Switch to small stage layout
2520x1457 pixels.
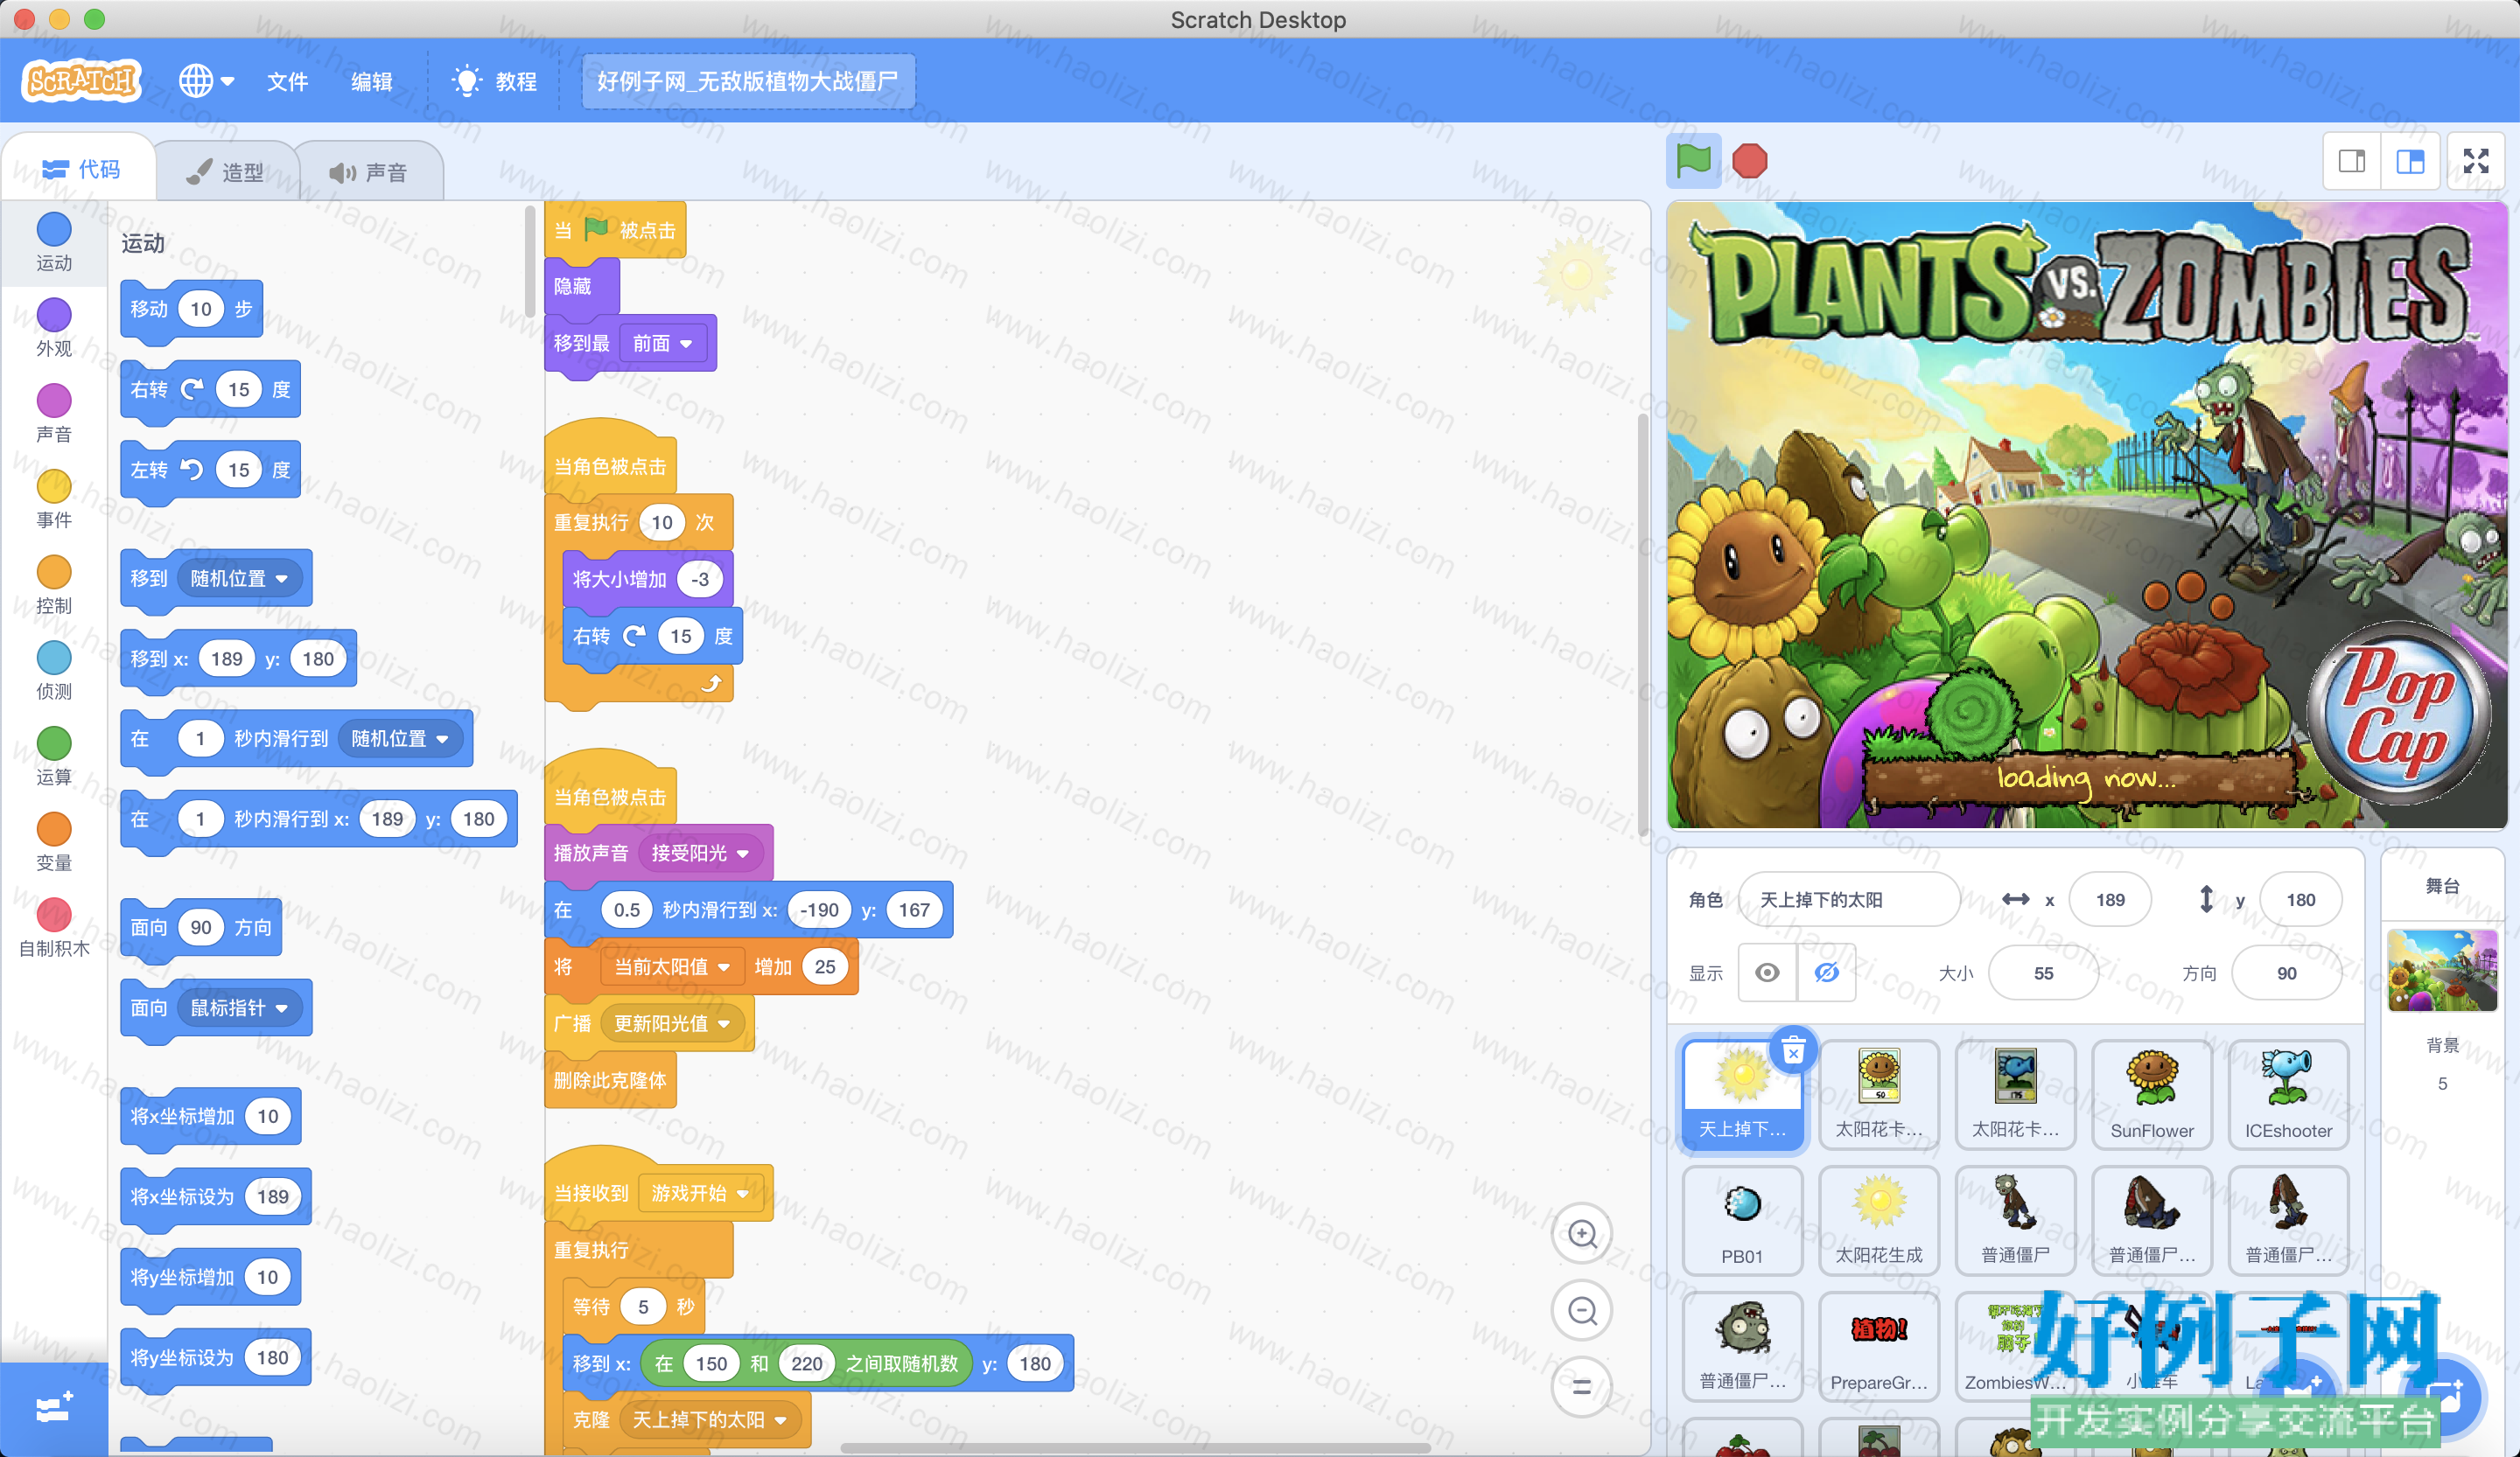click(2352, 161)
